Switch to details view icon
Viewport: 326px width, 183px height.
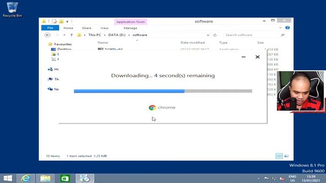click(x=279, y=156)
